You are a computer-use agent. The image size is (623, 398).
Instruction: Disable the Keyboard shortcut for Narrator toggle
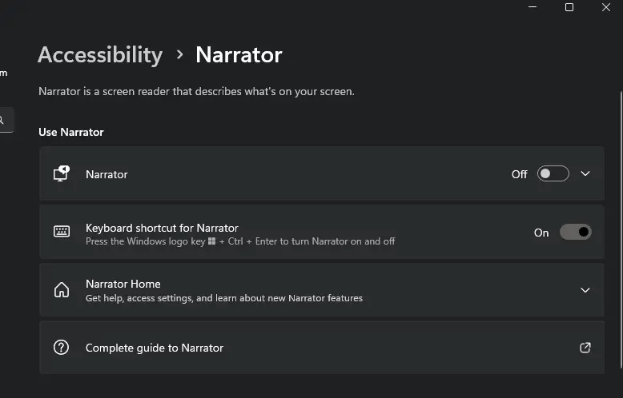click(575, 232)
